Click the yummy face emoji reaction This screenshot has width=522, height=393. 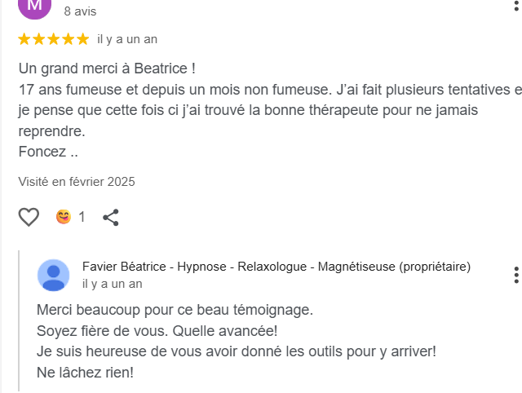coord(63,217)
